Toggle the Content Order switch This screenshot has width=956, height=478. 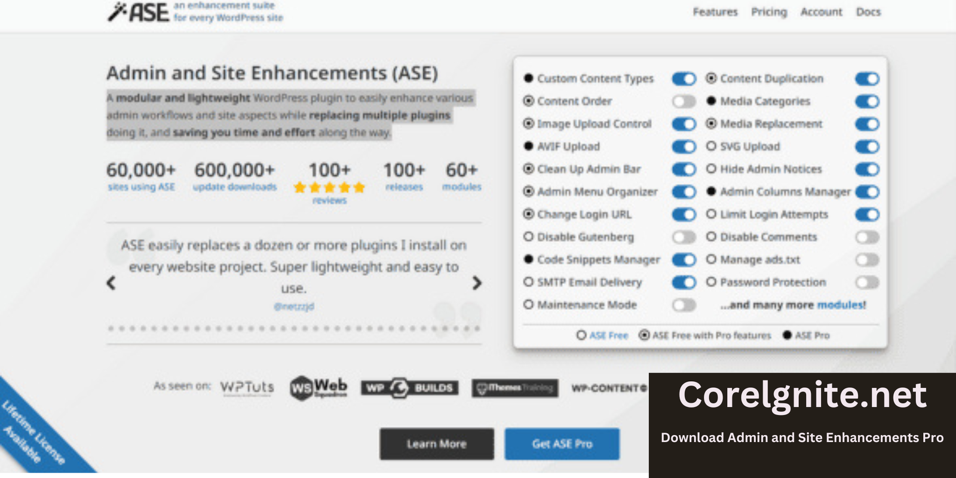pos(684,102)
